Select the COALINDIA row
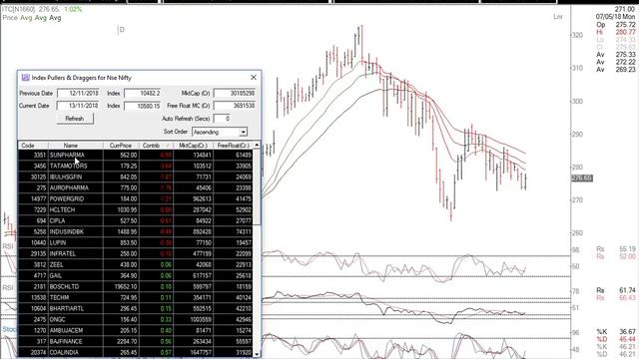This screenshot has height=359, width=639. pyautogui.click(x=136, y=352)
